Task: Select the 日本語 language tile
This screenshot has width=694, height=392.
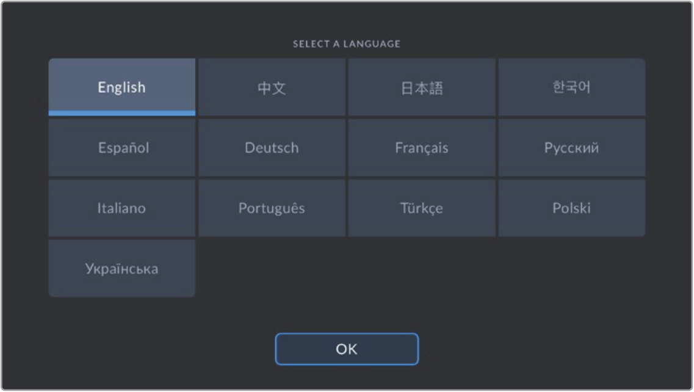Action: tap(422, 87)
